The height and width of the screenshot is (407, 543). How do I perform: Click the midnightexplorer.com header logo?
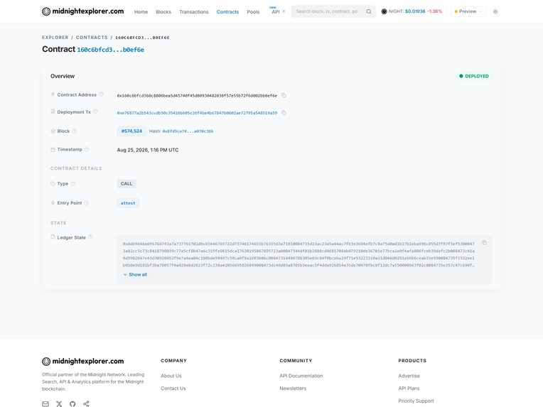[x=82, y=11]
